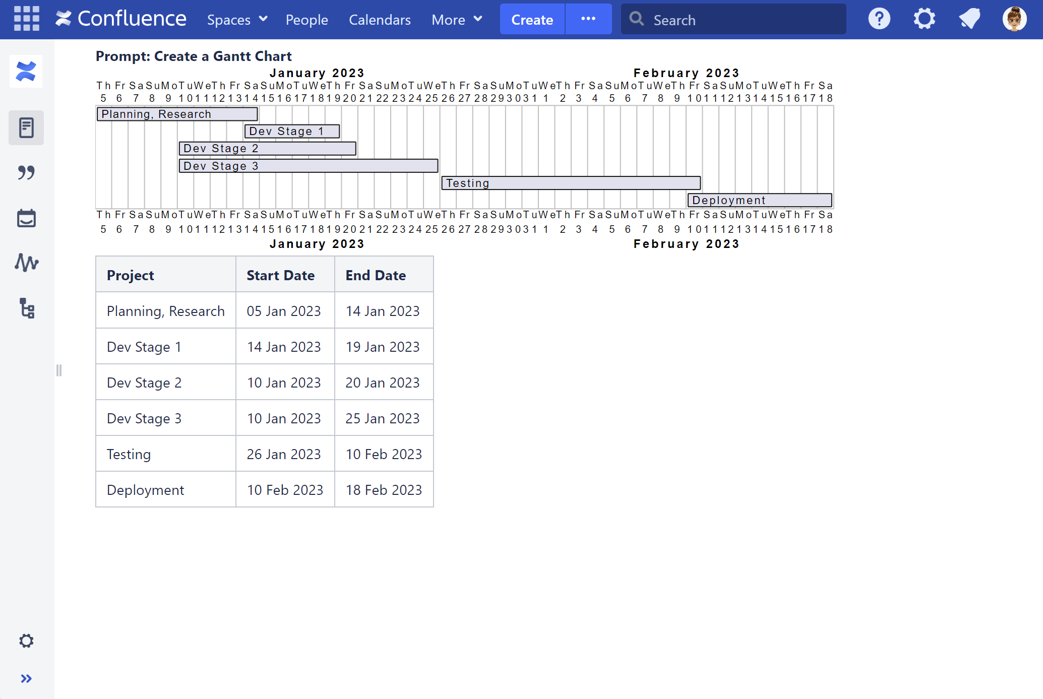Open the Calendars menu item

(x=380, y=20)
